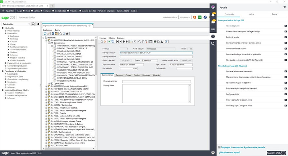Collapse the Escandallos node in the navigation tree
This screenshot has height=156, width=288.
pos(5,33)
